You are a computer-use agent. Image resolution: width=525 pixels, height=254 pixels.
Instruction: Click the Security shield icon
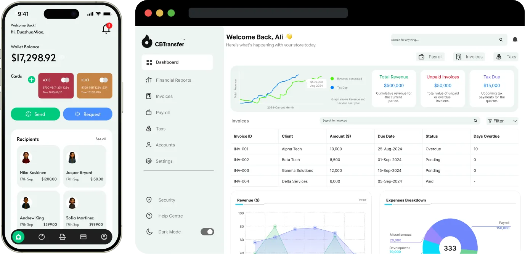click(x=149, y=200)
